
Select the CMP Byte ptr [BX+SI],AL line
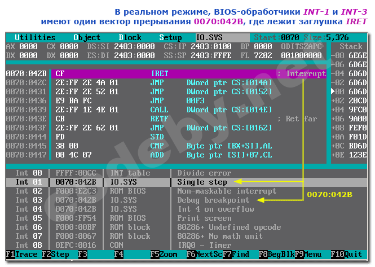point(166,146)
